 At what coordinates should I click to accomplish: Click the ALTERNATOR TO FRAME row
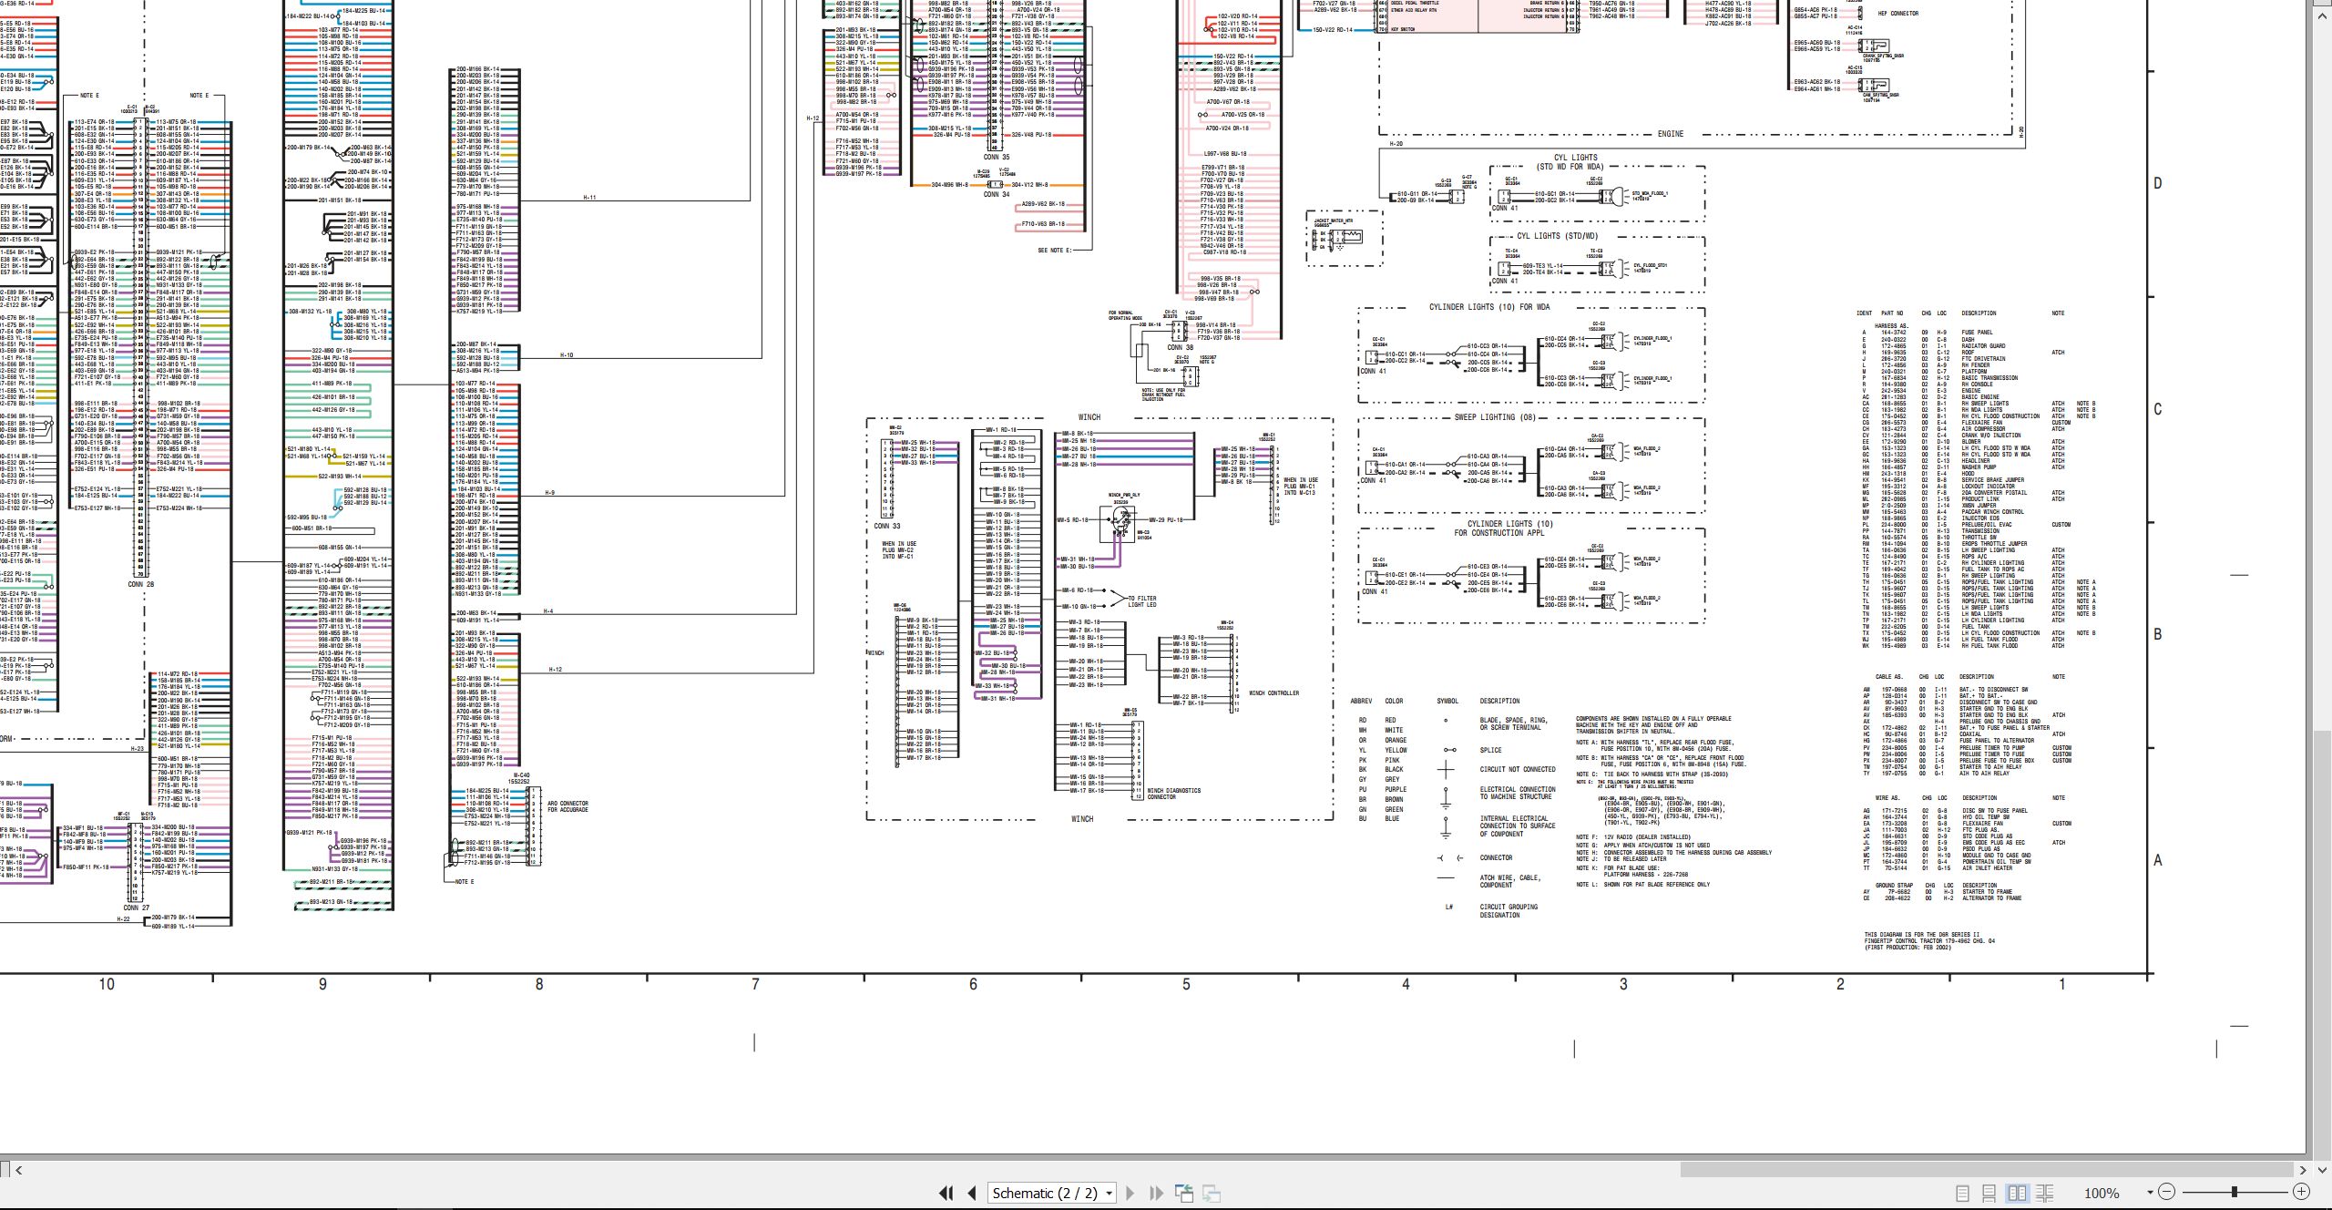click(x=1943, y=898)
